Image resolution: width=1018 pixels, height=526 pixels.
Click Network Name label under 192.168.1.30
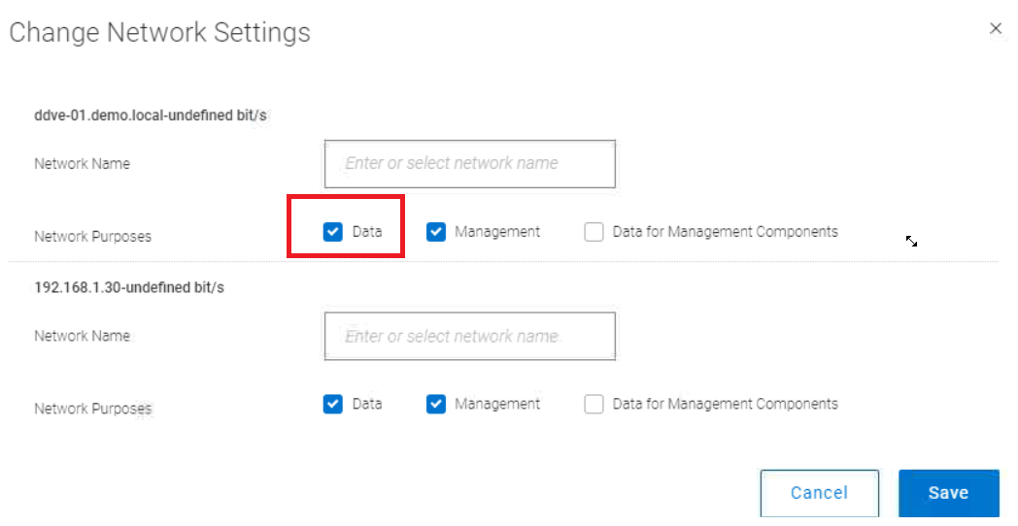[82, 336]
